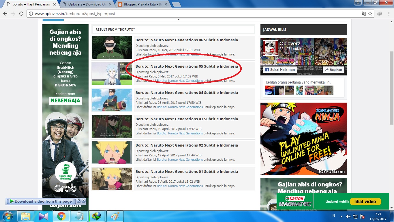The width and height of the screenshot is (394, 222).
Task: Open series link in episode 02 row
Action: pos(180,160)
